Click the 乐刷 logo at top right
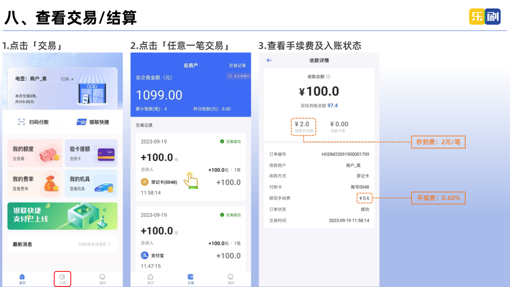The image size is (510, 287). tap(484, 17)
